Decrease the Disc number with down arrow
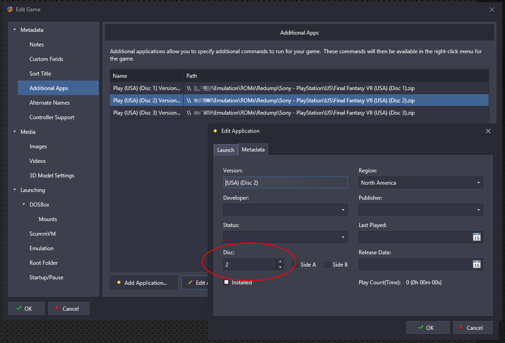505x343 pixels. pos(280,267)
